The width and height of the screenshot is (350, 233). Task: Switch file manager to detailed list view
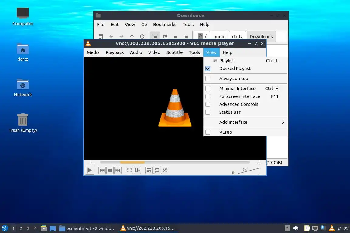point(186,36)
